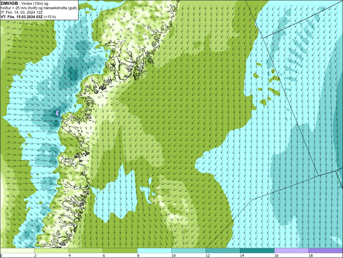Click the olive green 6–8 legend swatch
This screenshot has width=343, height=258.
(x=120, y=250)
